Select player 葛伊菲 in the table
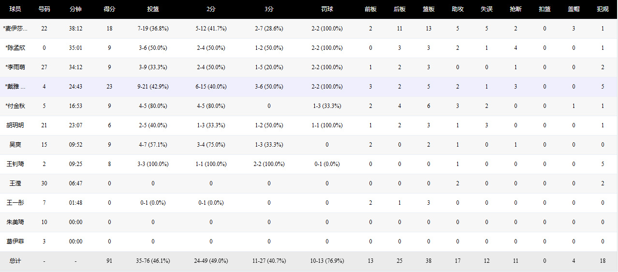This screenshot has height=272, width=618. pyautogui.click(x=15, y=242)
